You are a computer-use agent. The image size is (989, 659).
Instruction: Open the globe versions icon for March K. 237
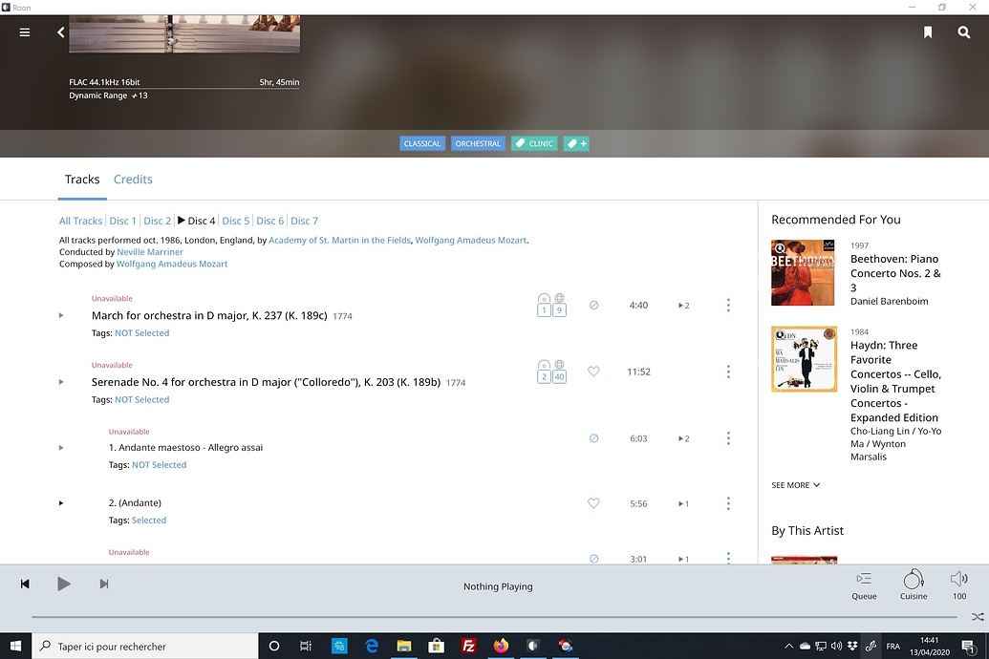pyautogui.click(x=559, y=305)
